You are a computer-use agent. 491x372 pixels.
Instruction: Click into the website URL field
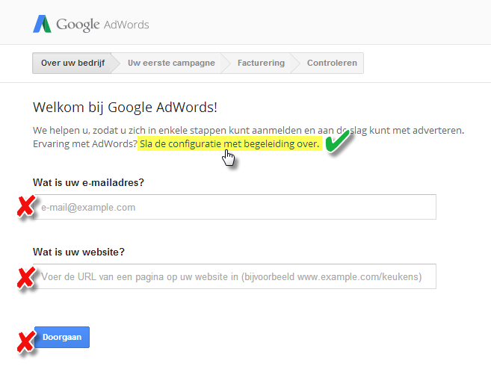pos(235,276)
